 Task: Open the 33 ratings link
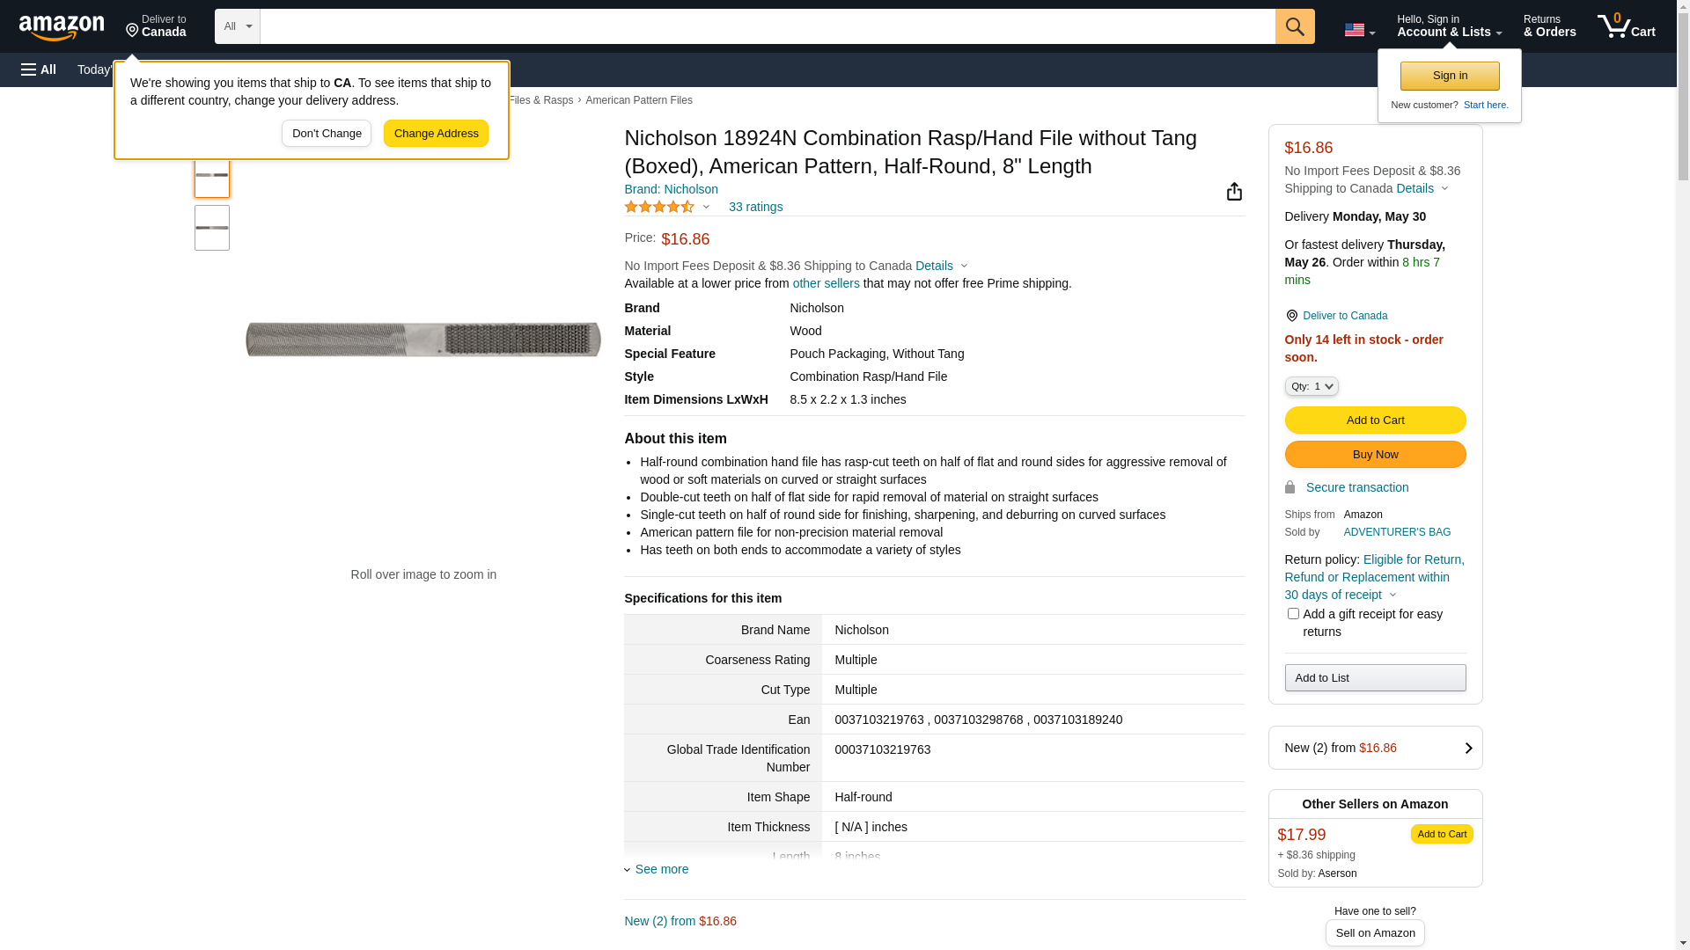coord(755,207)
